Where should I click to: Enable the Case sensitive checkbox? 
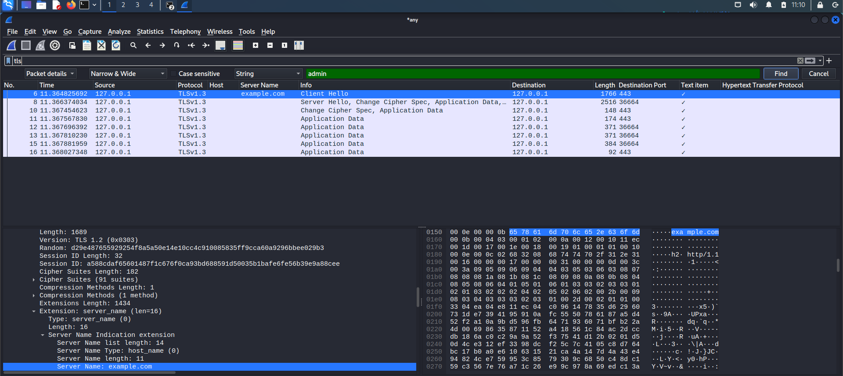coord(173,74)
